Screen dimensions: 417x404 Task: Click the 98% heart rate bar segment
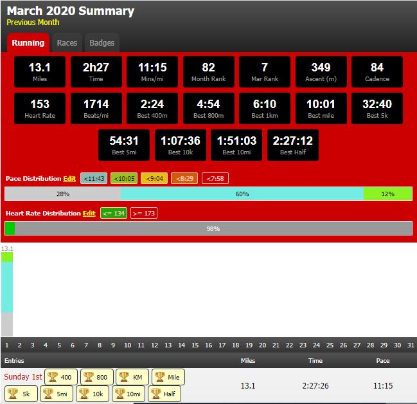pyautogui.click(x=213, y=228)
